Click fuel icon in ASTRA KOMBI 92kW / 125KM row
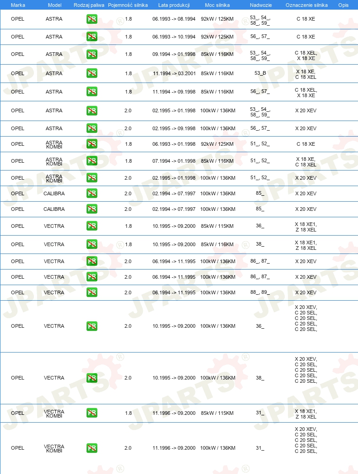The height and width of the screenshot is (474, 358). click(92, 144)
